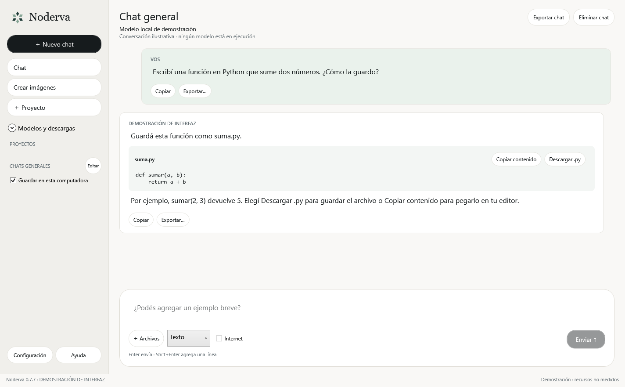This screenshot has height=387, width=625.
Task: Click Eliminar chat
Action: tap(594, 18)
